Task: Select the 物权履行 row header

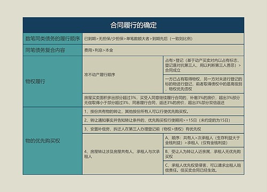Action: [x=52, y=82]
